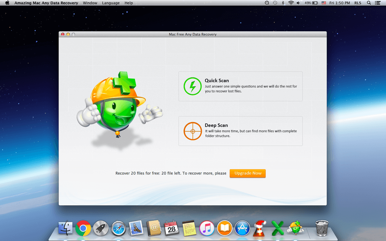Viewport: 386px width, 241px height.
Task: Open the Bluetooth status menu
Action: click(283, 3)
